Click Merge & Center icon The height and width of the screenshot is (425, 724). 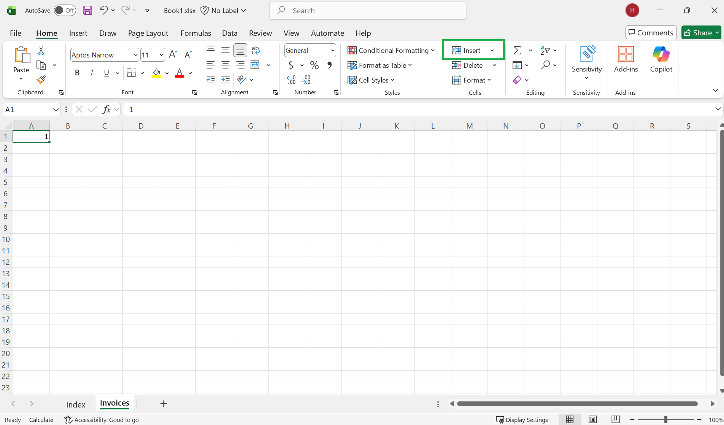255,65
